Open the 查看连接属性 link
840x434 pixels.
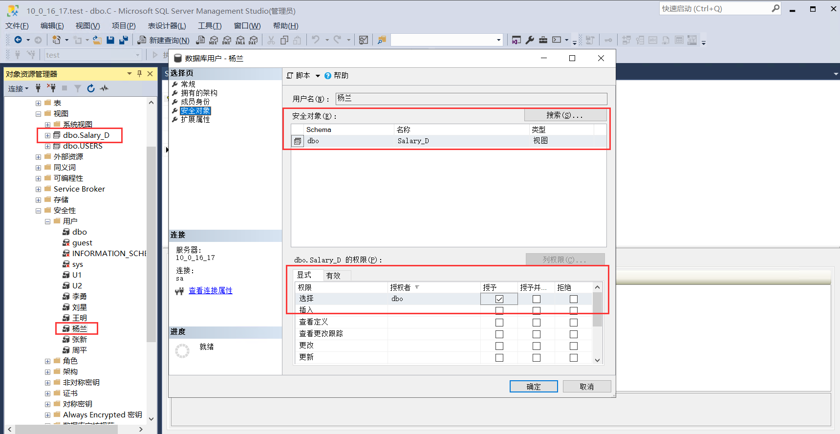211,291
